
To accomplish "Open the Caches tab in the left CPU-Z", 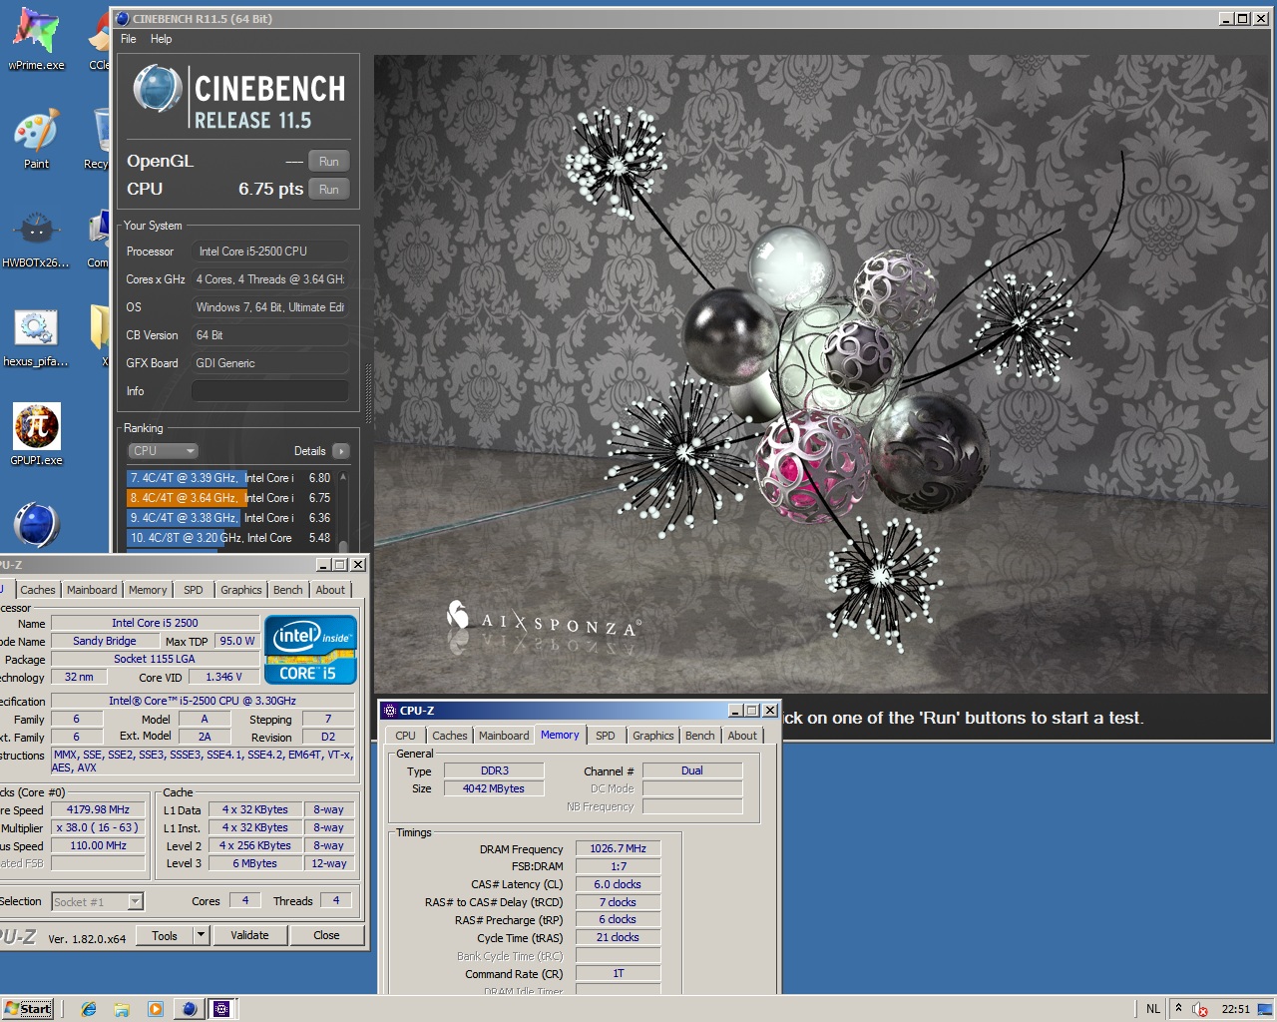I will [x=38, y=590].
